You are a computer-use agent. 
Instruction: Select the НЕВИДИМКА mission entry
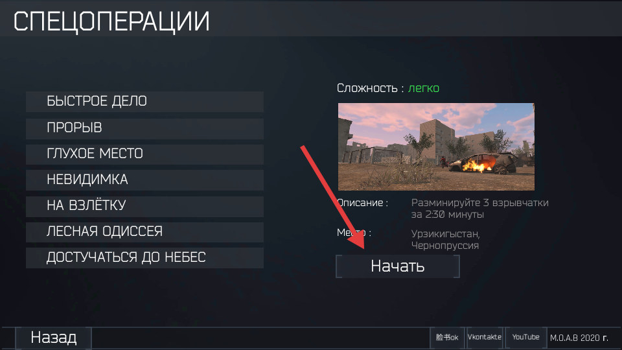(144, 180)
